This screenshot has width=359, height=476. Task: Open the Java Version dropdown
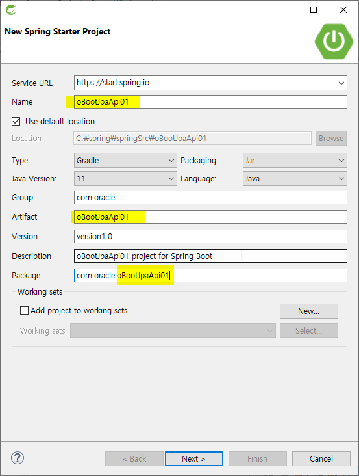(125, 178)
